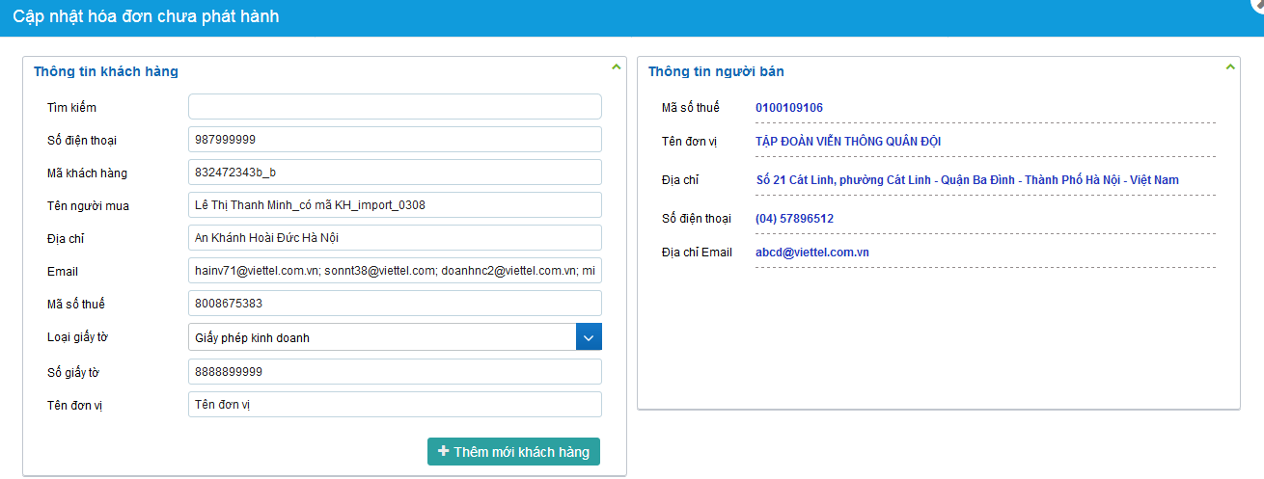Click seller name TẬP ĐOÀN VIỄN THÔNG QUÂN ĐỘI

pyautogui.click(x=848, y=142)
